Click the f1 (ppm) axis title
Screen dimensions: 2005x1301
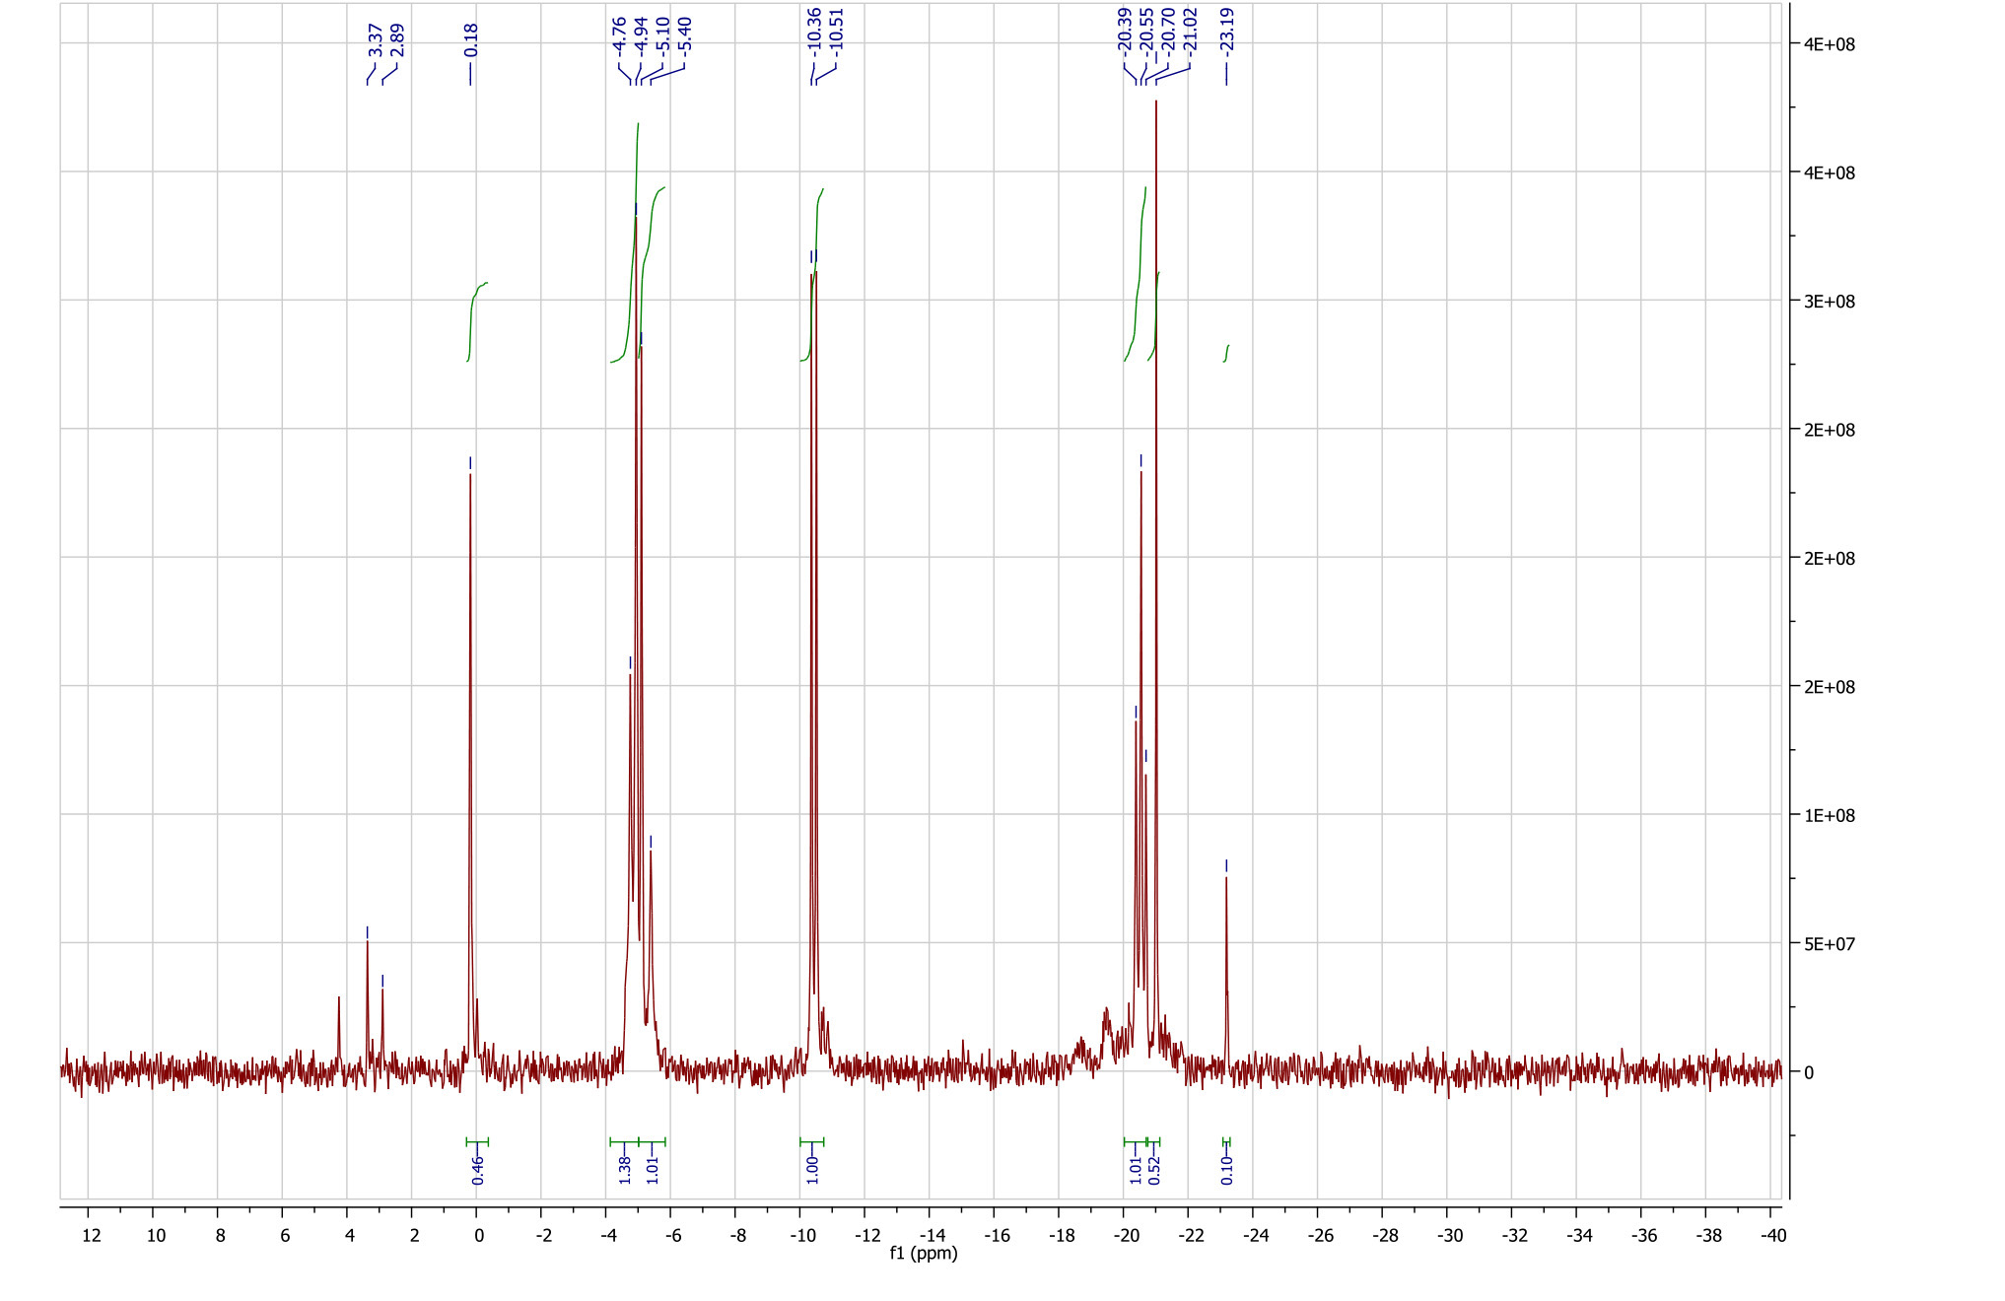(x=924, y=1254)
